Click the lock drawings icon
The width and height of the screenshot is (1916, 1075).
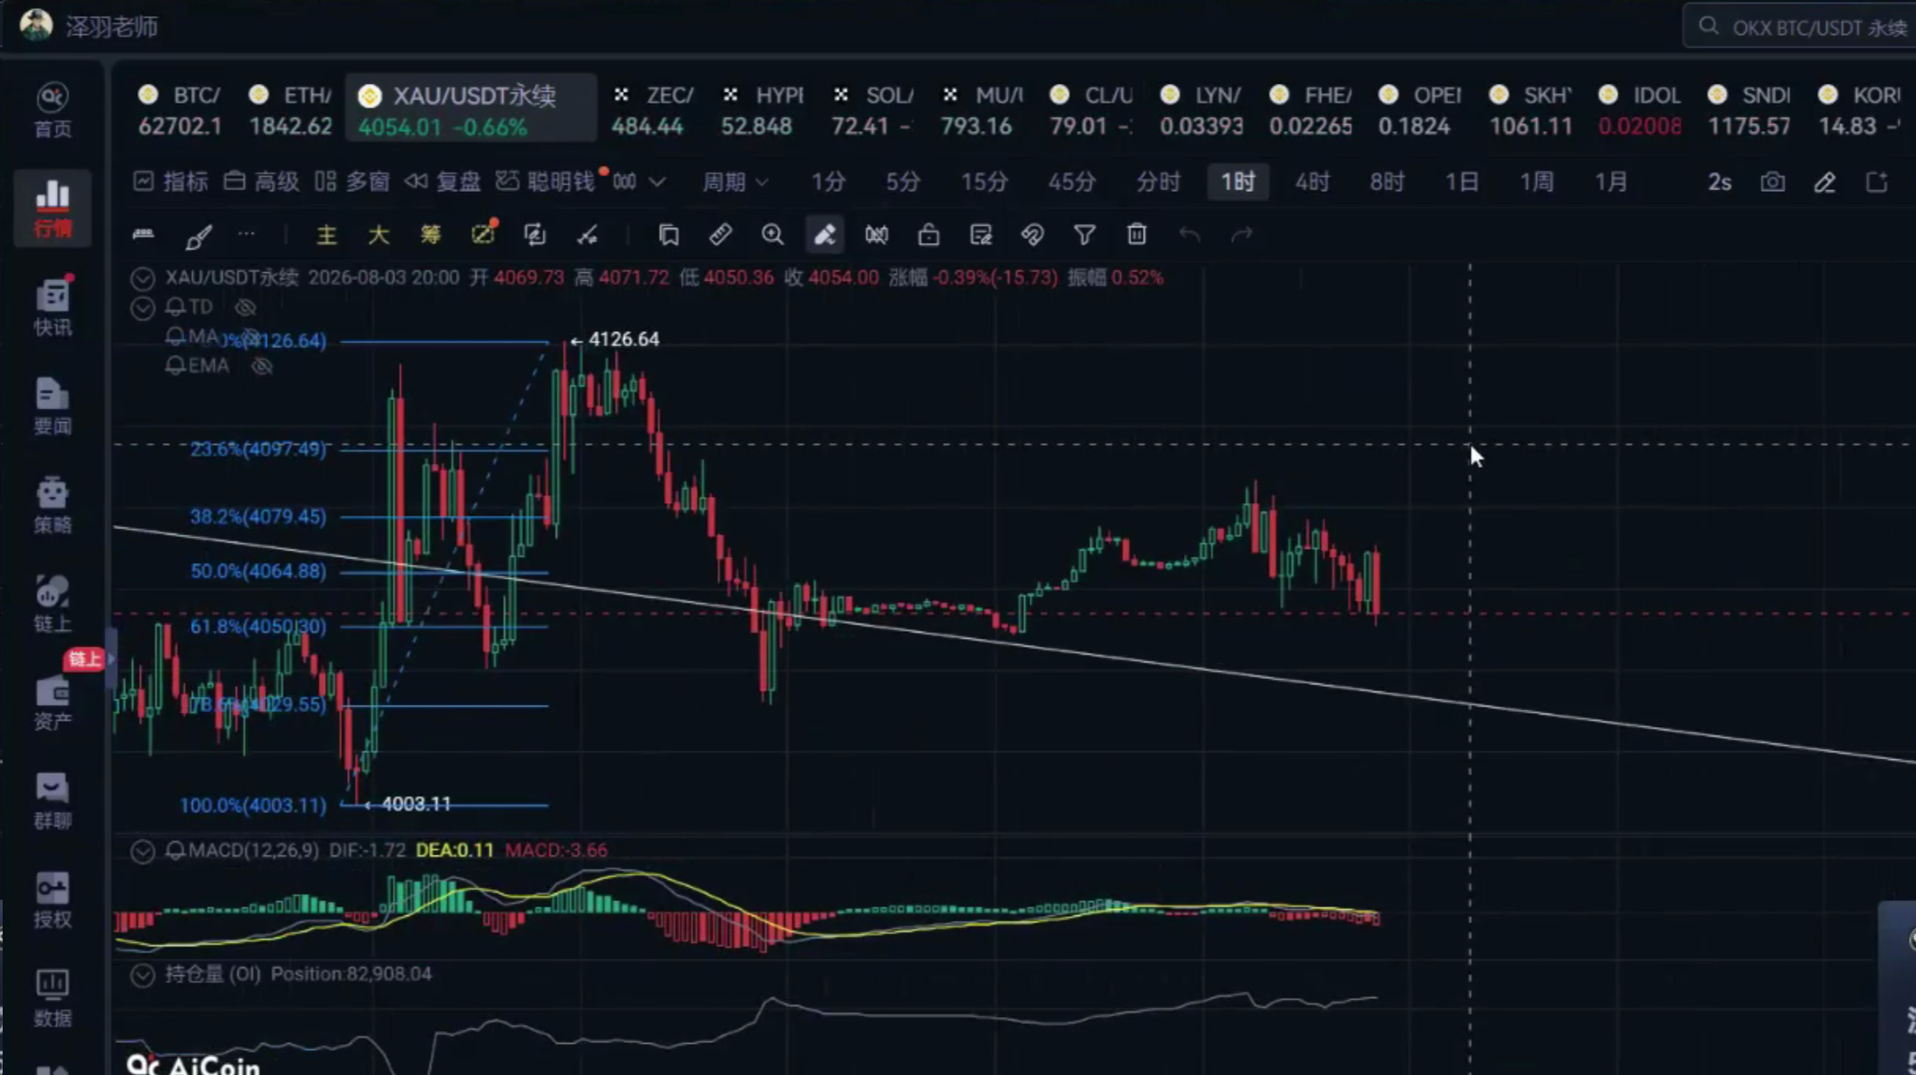[929, 235]
